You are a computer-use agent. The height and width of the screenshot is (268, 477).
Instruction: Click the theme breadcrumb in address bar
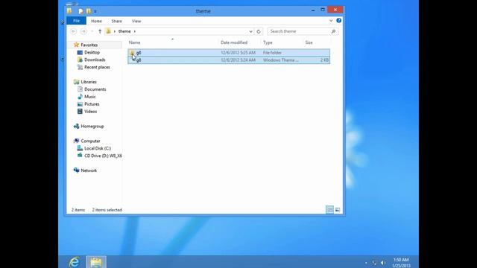pyautogui.click(x=124, y=31)
